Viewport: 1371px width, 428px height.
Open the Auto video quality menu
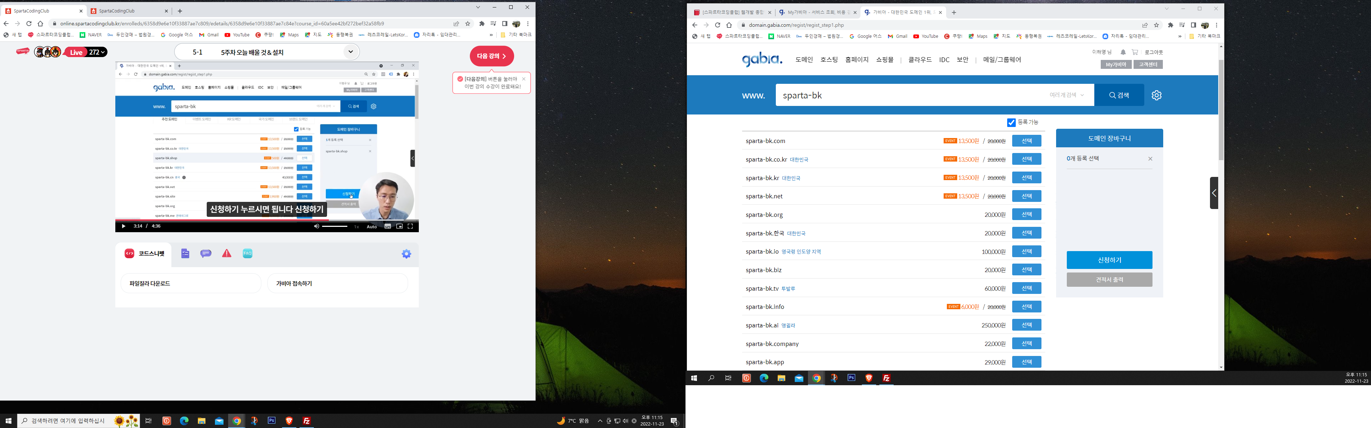[x=371, y=227]
